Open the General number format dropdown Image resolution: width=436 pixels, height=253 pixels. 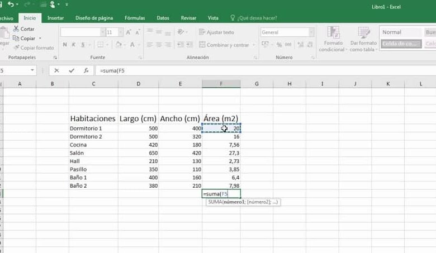(x=311, y=32)
